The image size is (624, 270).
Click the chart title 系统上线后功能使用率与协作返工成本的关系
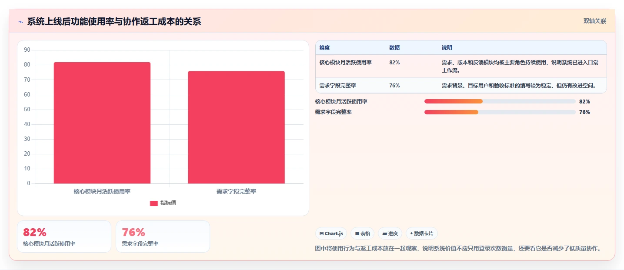tap(114, 21)
